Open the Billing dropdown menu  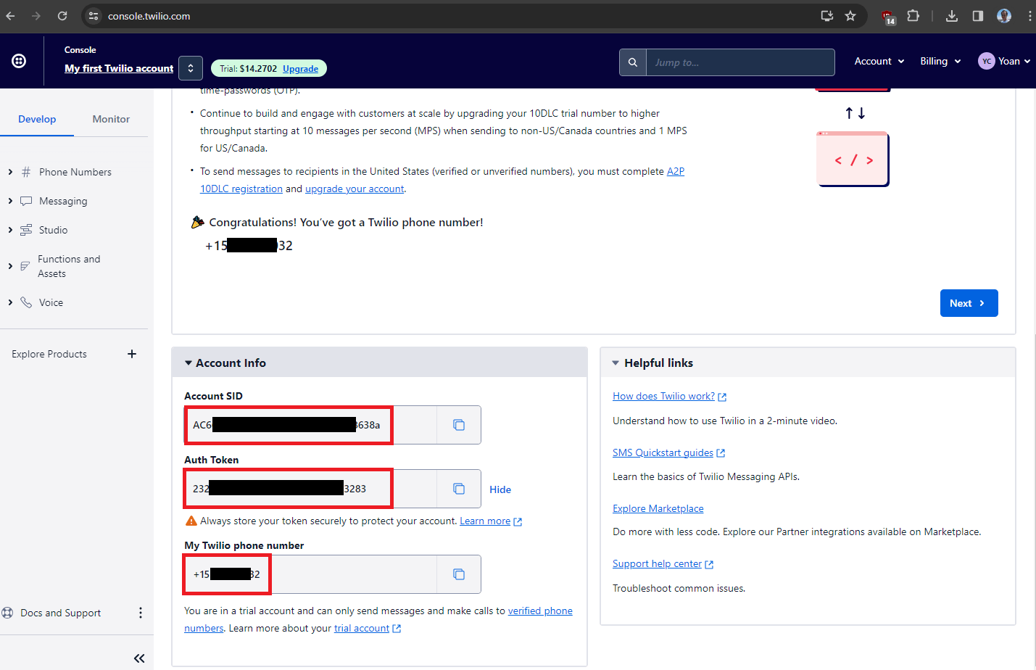coord(940,61)
